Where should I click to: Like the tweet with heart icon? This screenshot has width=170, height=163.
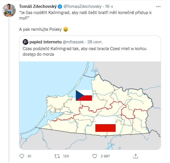[x=95, y=156]
